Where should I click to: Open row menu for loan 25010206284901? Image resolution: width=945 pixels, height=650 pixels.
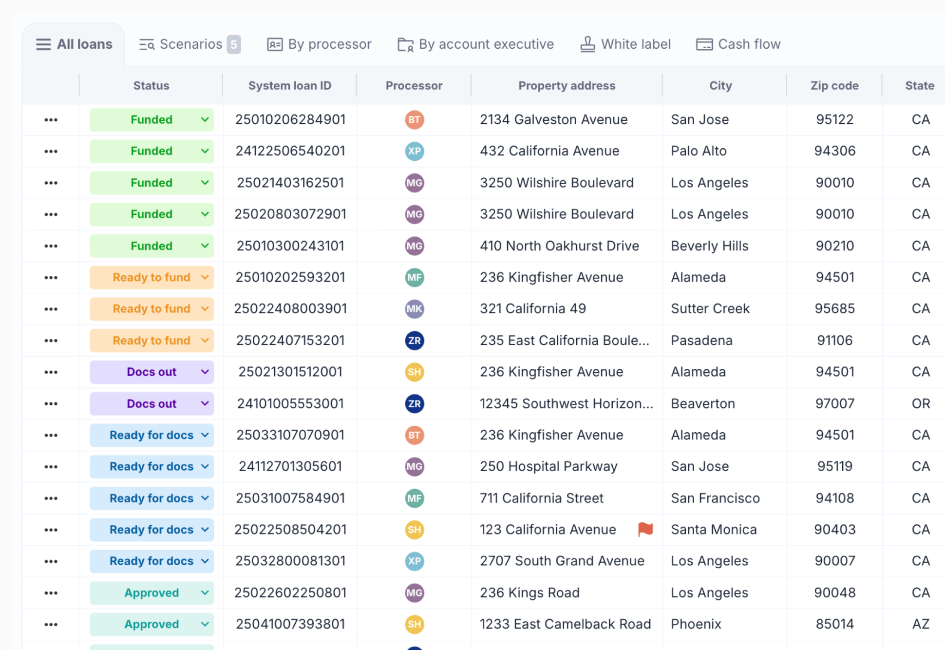point(51,120)
